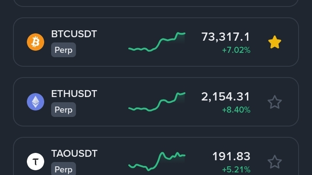312x175 pixels.
Task: View the BTCUSDT sparkline chart
Action: pyautogui.click(x=156, y=42)
